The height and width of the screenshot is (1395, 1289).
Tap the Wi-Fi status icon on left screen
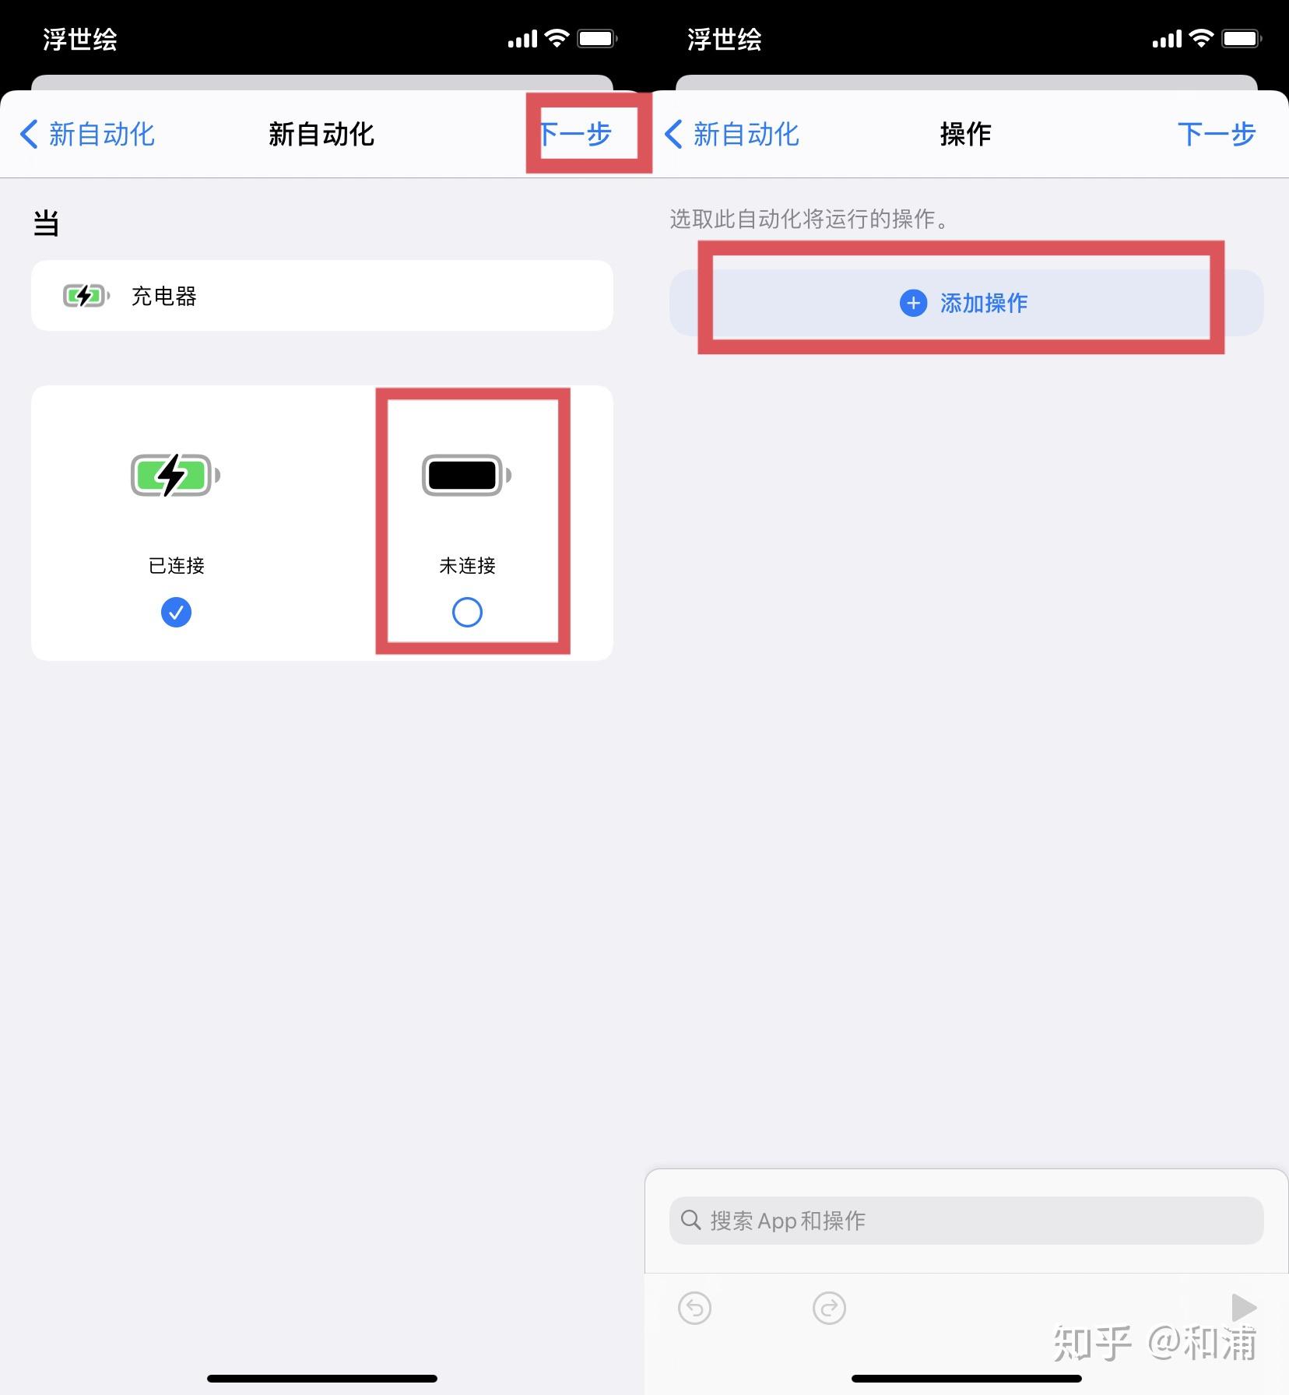pyautogui.click(x=557, y=37)
